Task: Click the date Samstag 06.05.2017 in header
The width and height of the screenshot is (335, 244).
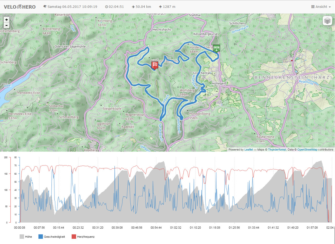Action: click(x=72, y=7)
